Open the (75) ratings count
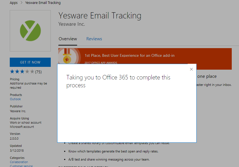The height and width of the screenshot is (167, 239). [38, 72]
